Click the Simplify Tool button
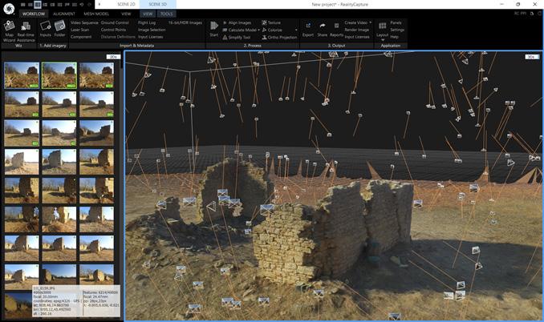Image resolution: width=544 pixels, height=322 pixels. click(x=238, y=37)
